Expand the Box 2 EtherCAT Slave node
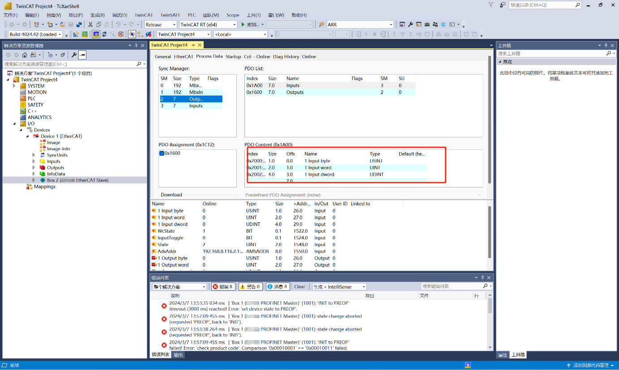The width and height of the screenshot is (619, 370). [34, 180]
